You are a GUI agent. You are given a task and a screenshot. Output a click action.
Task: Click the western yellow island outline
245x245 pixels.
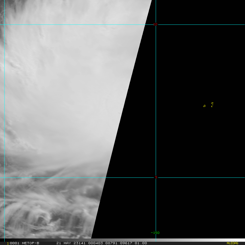point(204,106)
